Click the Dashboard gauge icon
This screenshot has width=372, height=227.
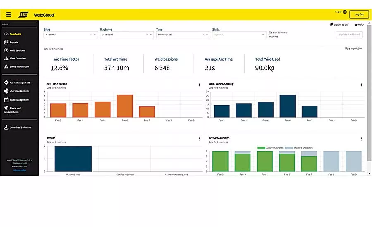[6, 34]
